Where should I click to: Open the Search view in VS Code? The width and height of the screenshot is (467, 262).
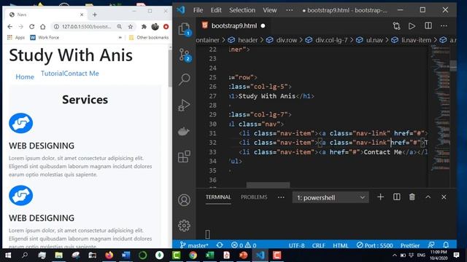click(184, 79)
